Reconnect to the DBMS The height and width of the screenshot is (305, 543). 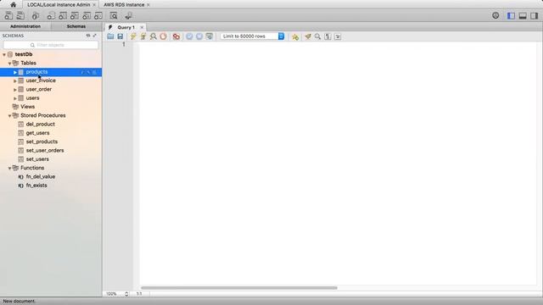tap(128, 15)
